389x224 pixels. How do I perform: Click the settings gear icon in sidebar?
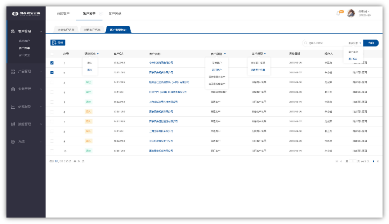point(13,142)
